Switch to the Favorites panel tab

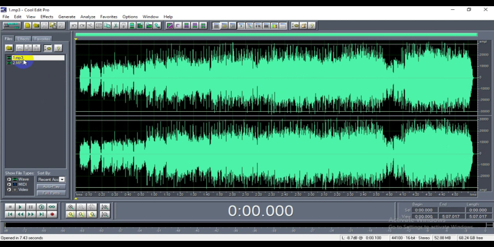(42, 39)
